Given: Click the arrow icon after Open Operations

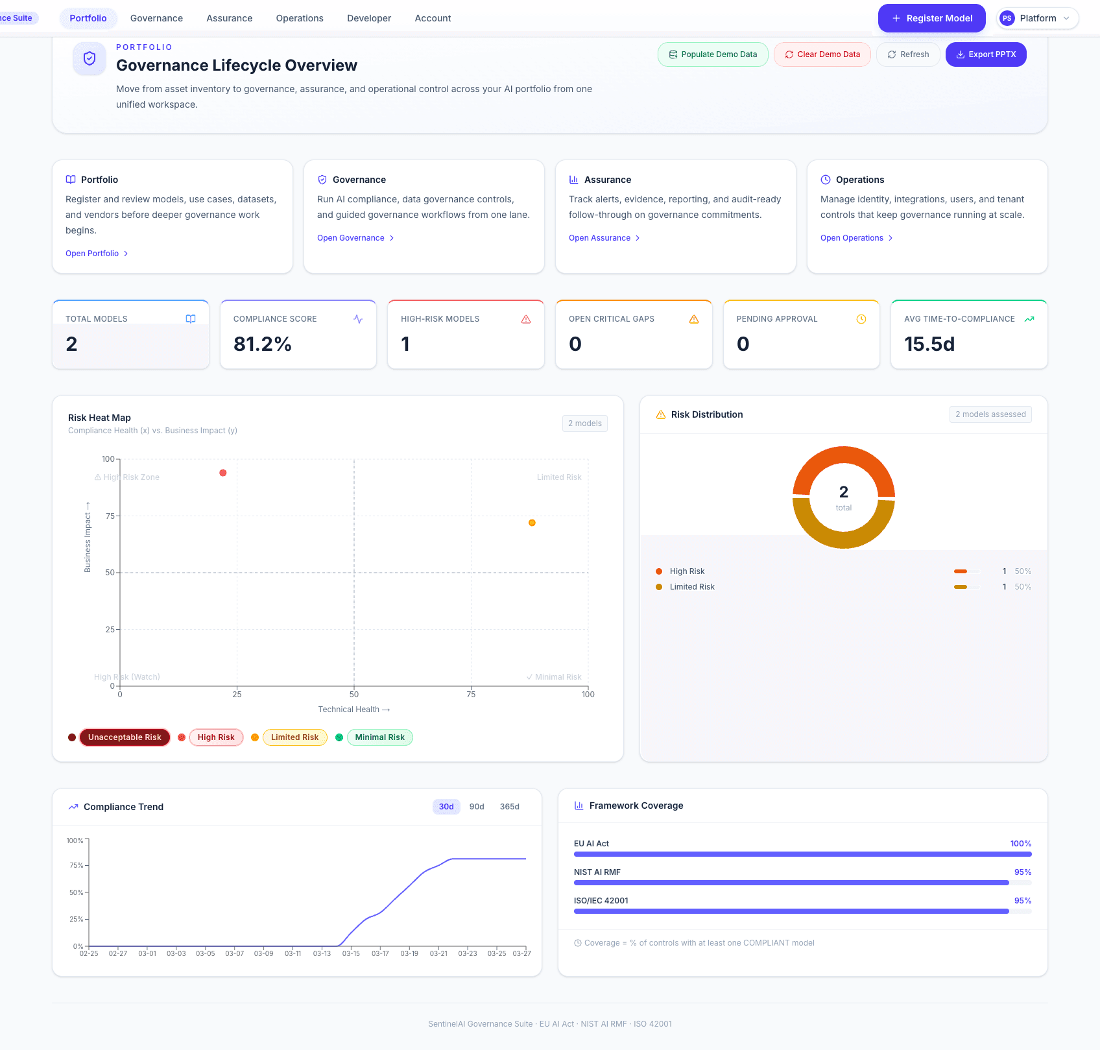Looking at the screenshot, I should click(891, 238).
